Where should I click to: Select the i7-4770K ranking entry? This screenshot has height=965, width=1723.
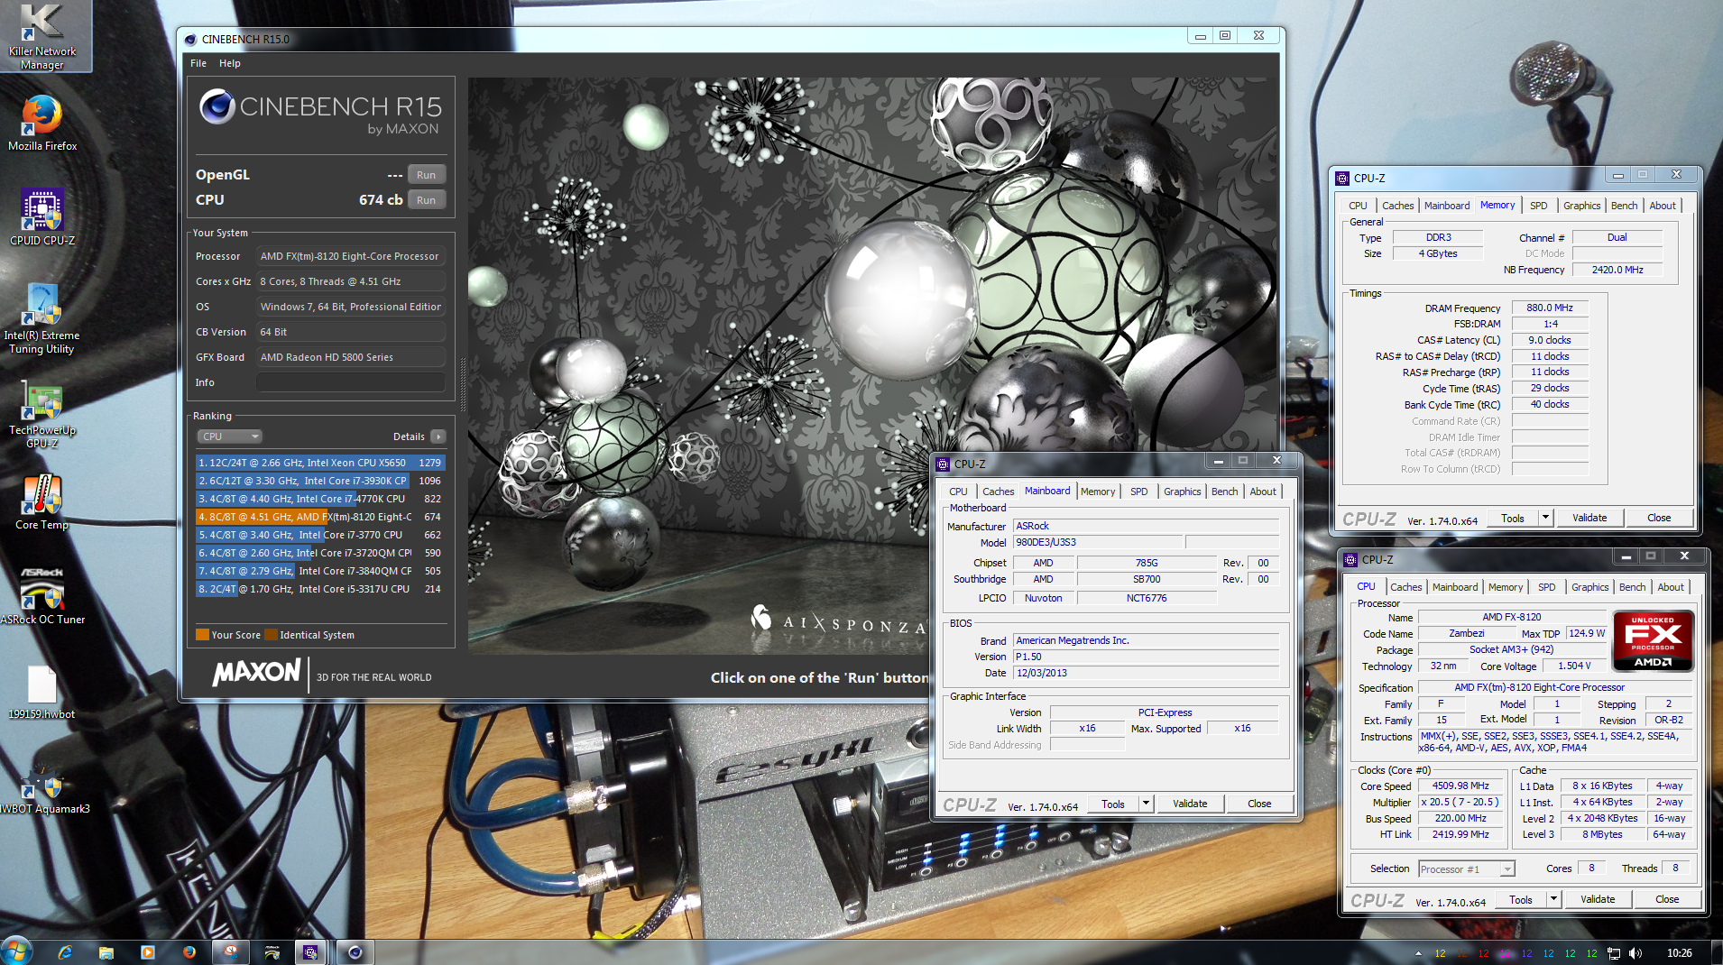(320, 499)
